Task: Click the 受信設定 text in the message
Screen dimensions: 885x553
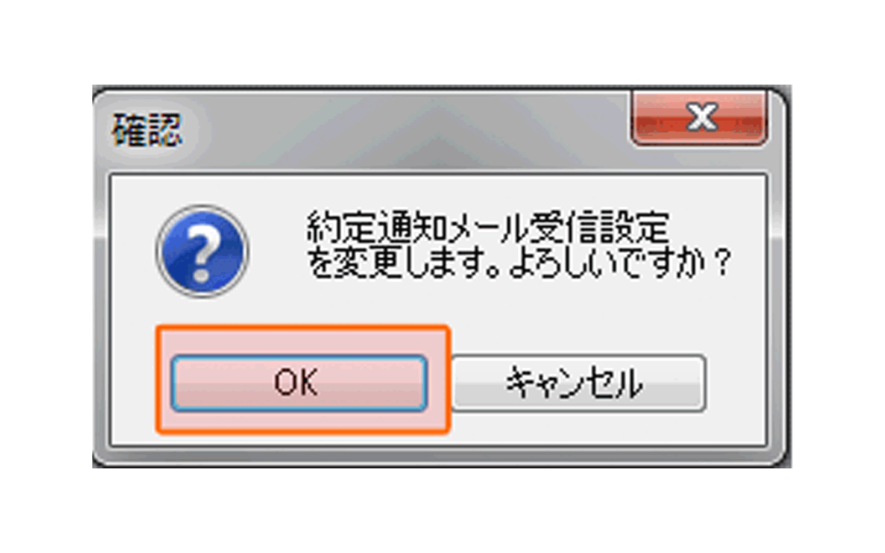Action: tap(600, 227)
